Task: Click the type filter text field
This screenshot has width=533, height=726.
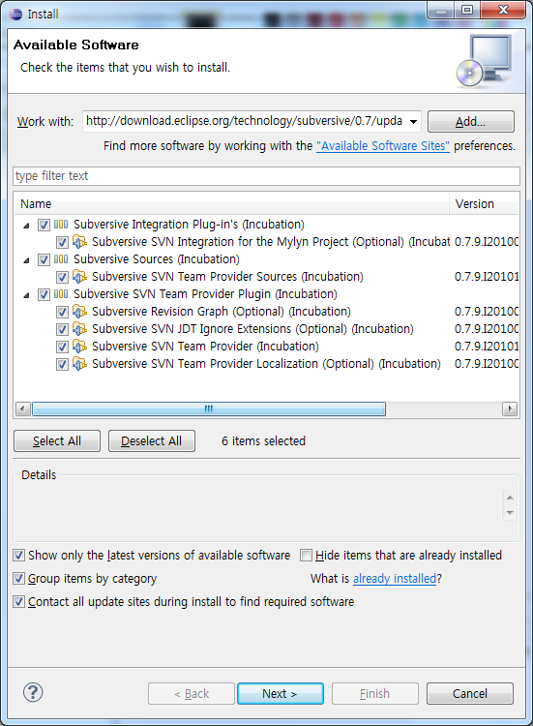Action: 266,176
